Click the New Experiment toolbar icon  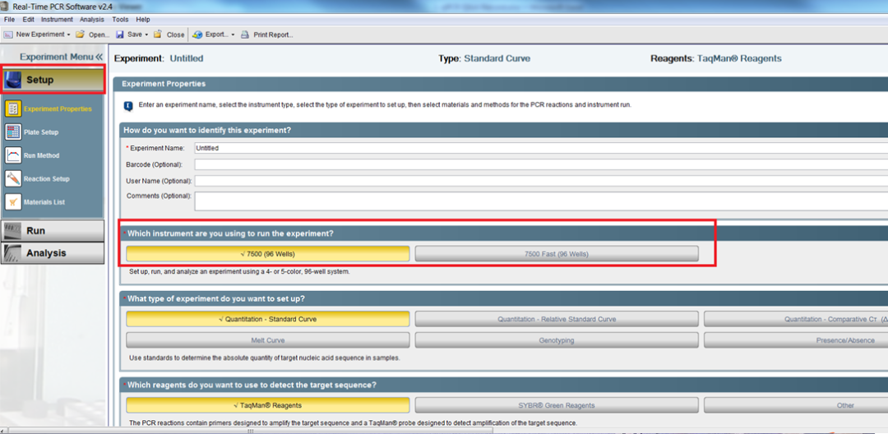tap(8, 35)
